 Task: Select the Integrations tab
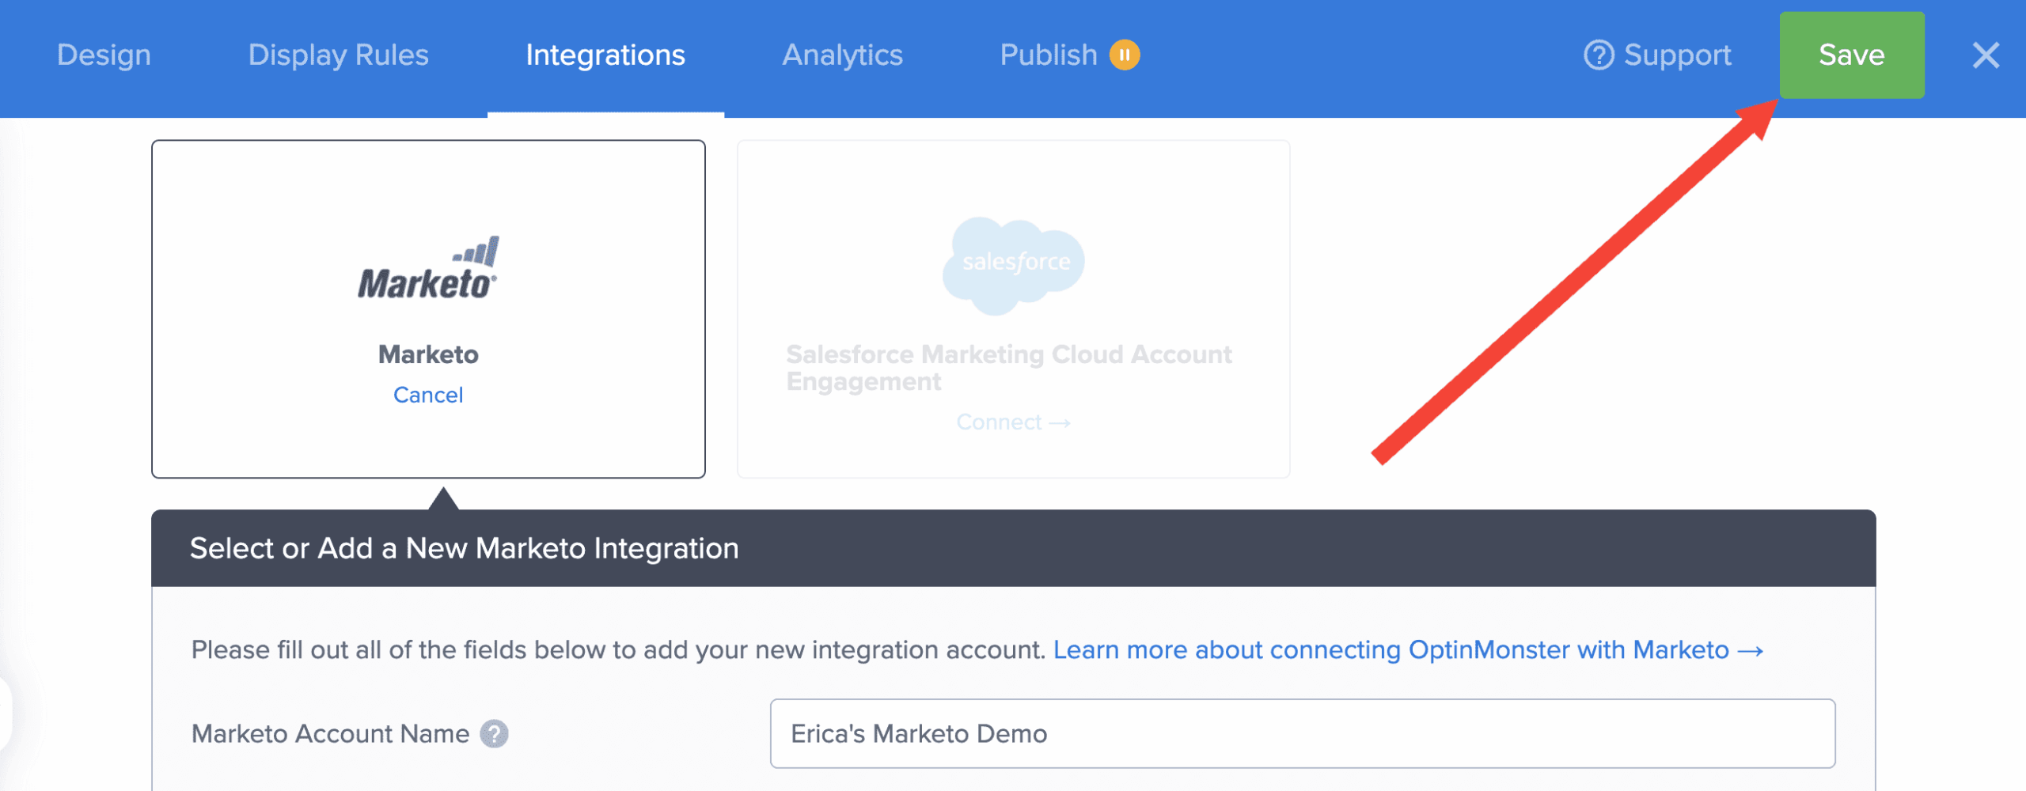[605, 55]
